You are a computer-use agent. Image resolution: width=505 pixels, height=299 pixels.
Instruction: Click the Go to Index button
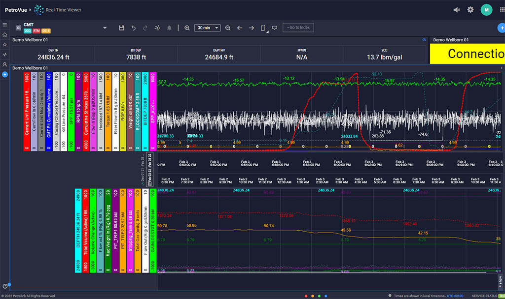point(298,28)
